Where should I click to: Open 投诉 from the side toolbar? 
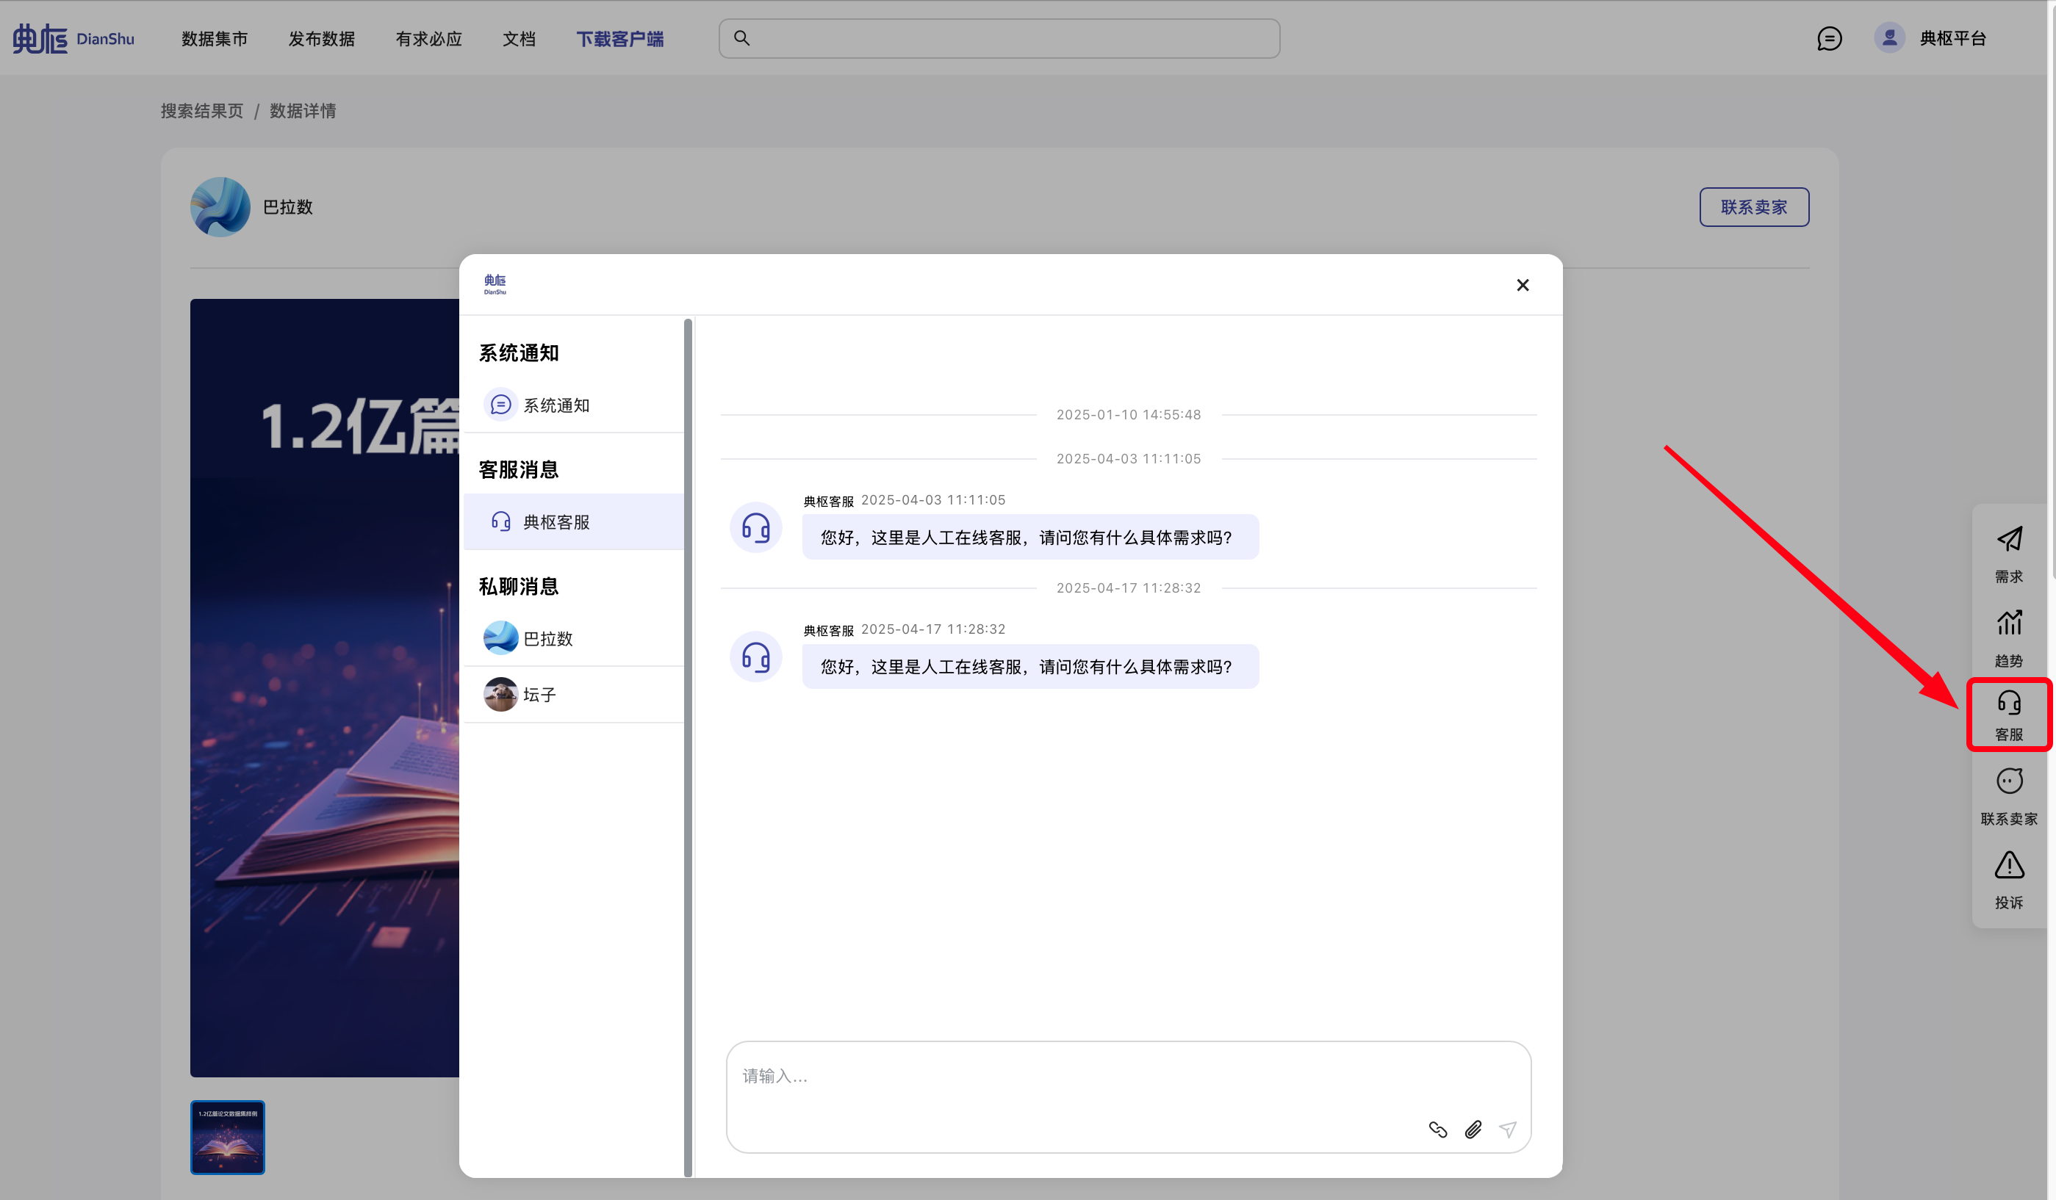click(2009, 881)
